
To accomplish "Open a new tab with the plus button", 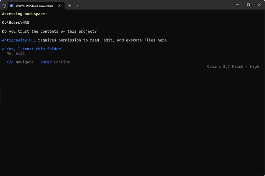I will click(x=70, y=6).
